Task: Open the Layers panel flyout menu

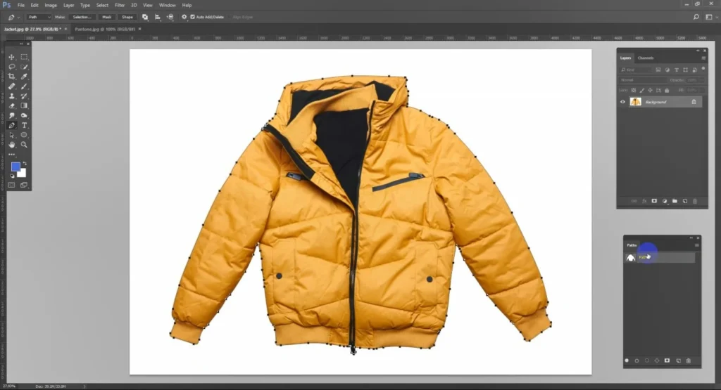Action: [x=703, y=58]
